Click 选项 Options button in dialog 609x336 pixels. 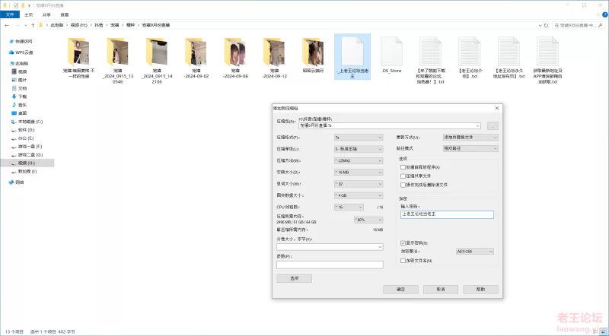click(294, 278)
